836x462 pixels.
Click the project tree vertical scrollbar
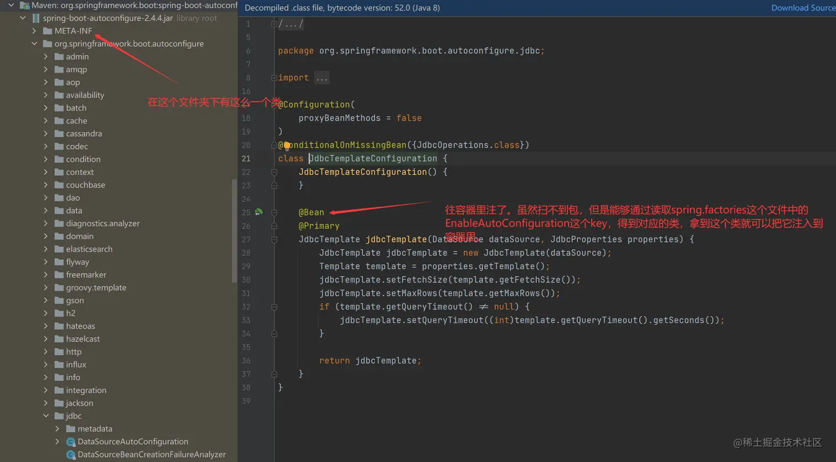pyautogui.click(x=234, y=231)
